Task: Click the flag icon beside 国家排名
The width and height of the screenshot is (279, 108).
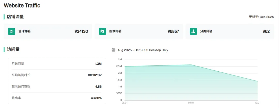Action: point(103,31)
